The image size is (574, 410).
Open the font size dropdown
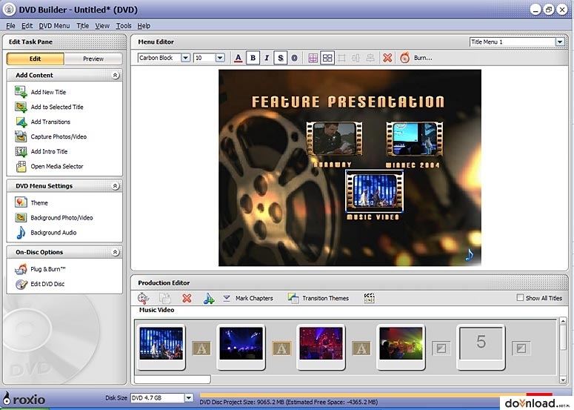pyautogui.click(x=220, y=58)
